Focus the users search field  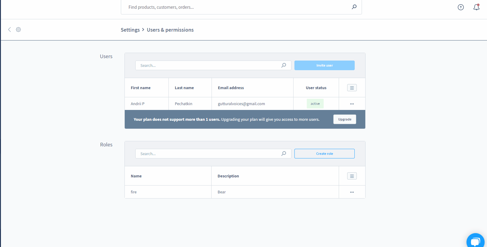(208, 65)
